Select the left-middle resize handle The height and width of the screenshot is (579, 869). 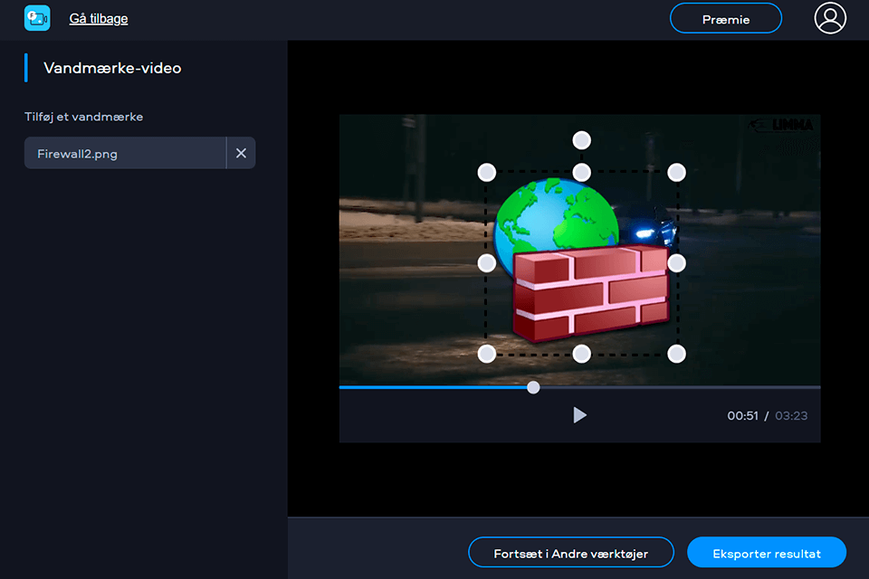[486, 262]
